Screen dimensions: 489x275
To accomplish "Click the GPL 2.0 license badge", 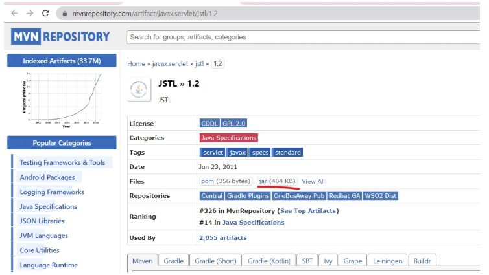I will click(233, 123).
